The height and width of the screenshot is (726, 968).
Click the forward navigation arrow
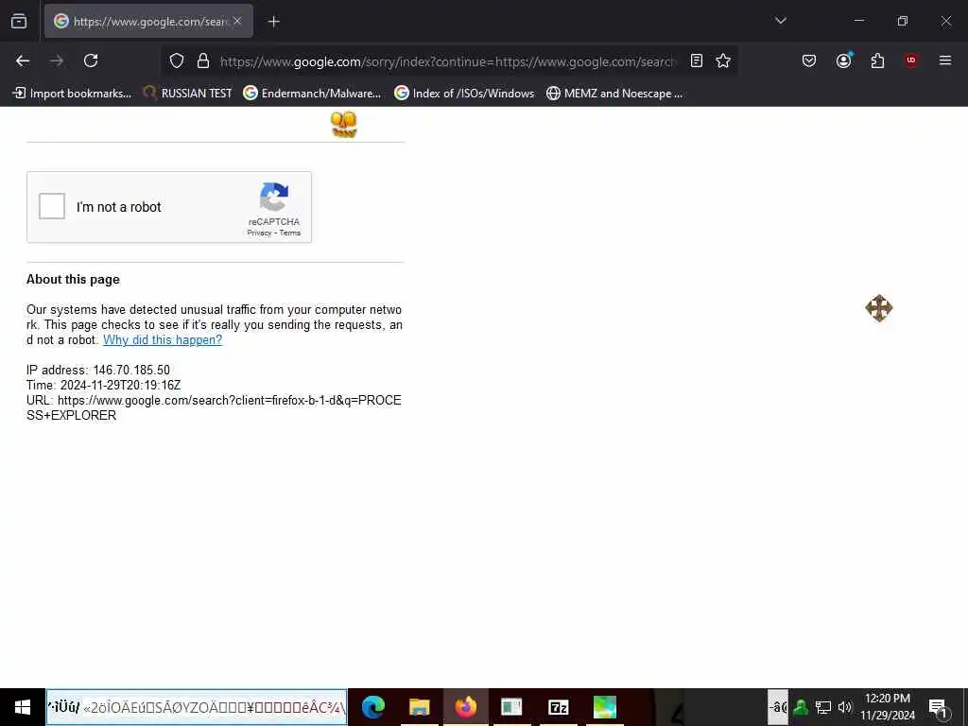pos(57,60)
